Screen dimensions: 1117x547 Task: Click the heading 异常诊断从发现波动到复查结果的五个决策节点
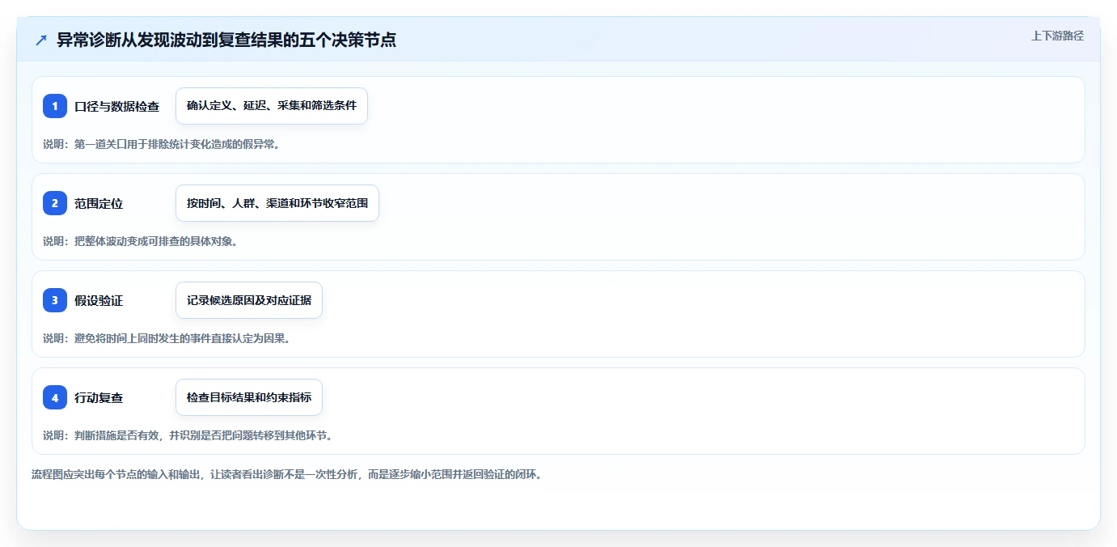click(x=226, y=40)
